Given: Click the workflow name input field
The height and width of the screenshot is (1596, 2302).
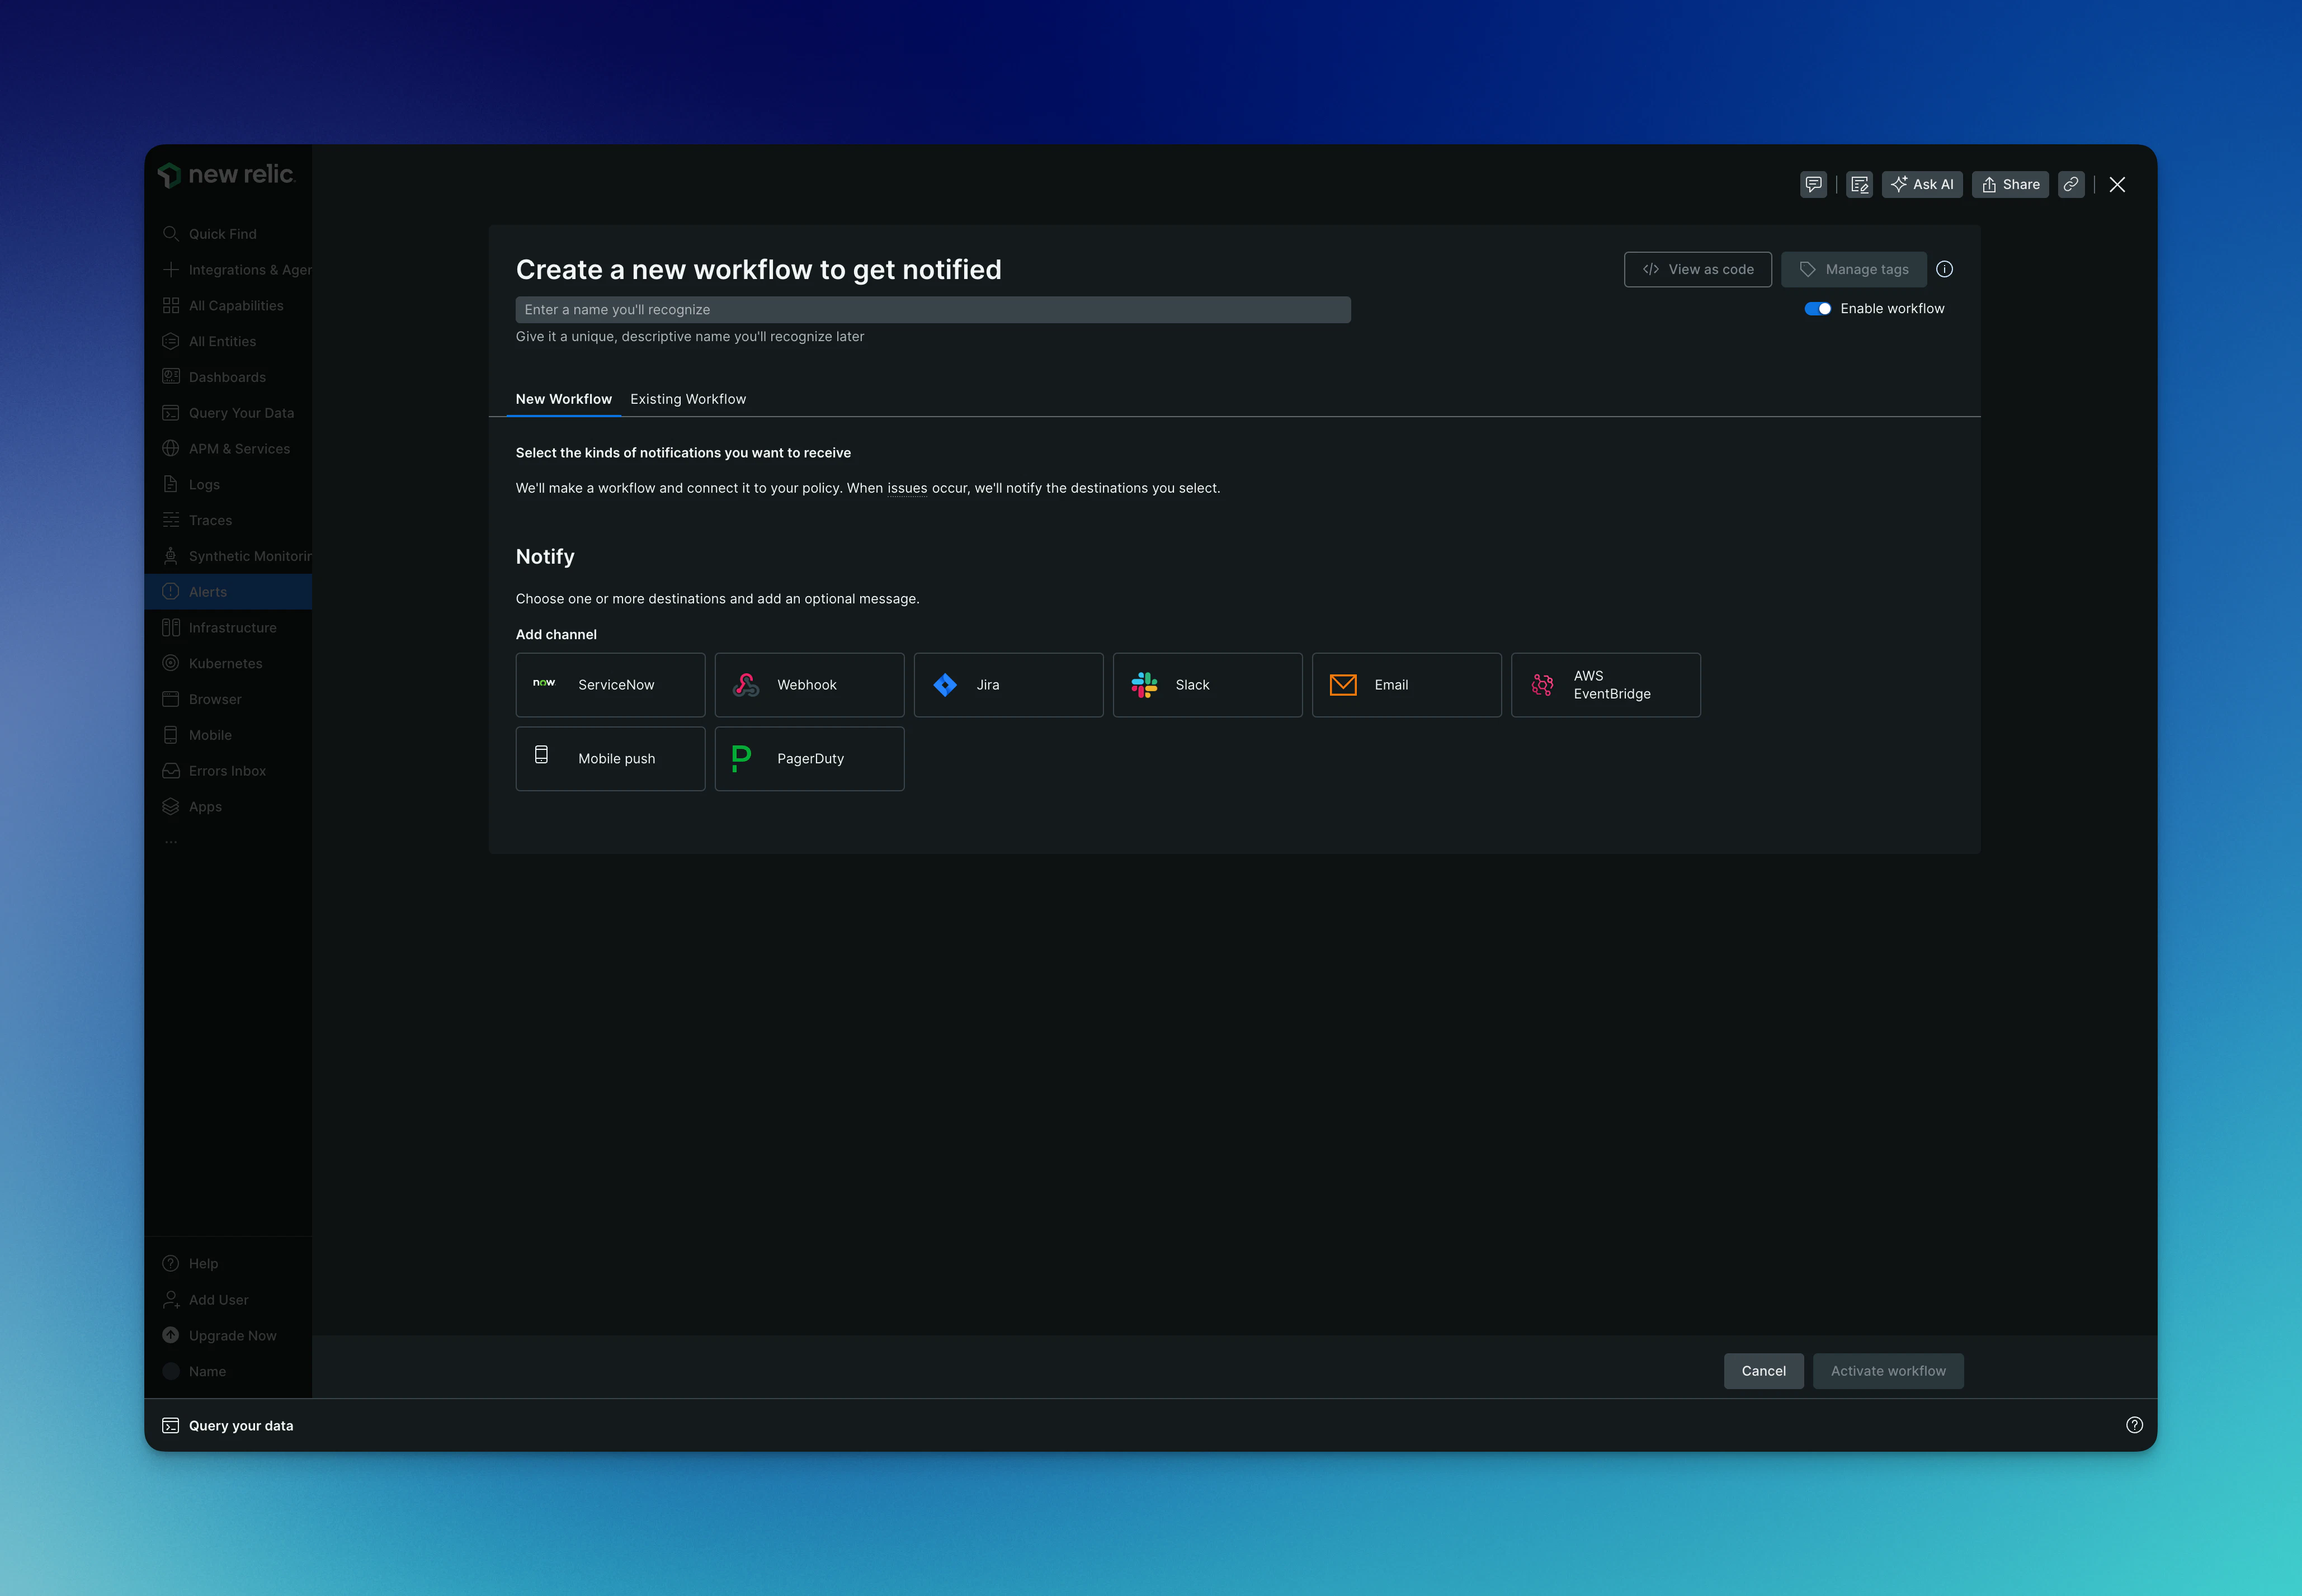Looking at the screenshot, I should 933,310.
